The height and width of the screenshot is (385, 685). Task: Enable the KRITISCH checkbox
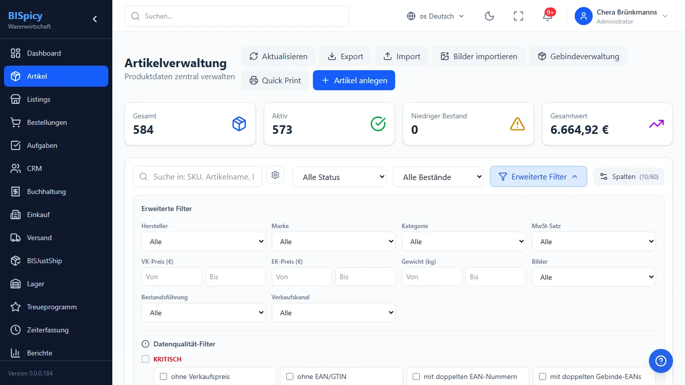[x=145, y=359]
